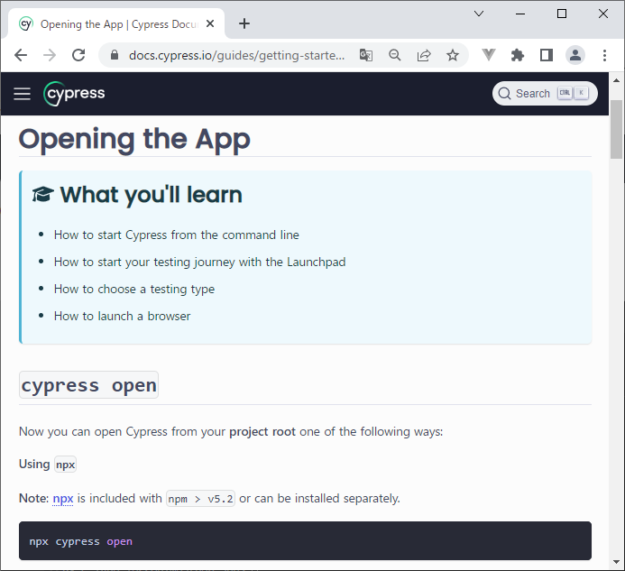Image resolution: width=625 pixels, height=571 pixels.
Task: Open the Extensions puzzle icon
Action: point(518,55)
